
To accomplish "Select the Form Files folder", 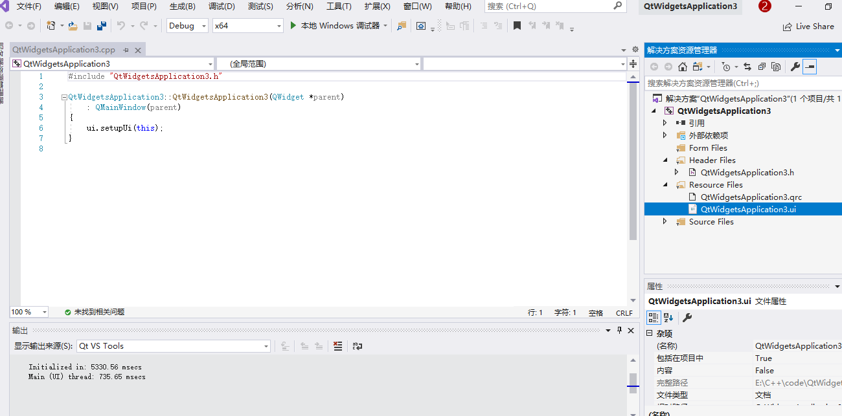I will (708, 148).
